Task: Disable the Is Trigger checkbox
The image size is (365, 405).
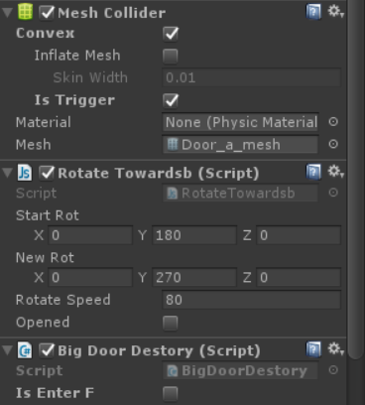Action: (x=171, y=100)
